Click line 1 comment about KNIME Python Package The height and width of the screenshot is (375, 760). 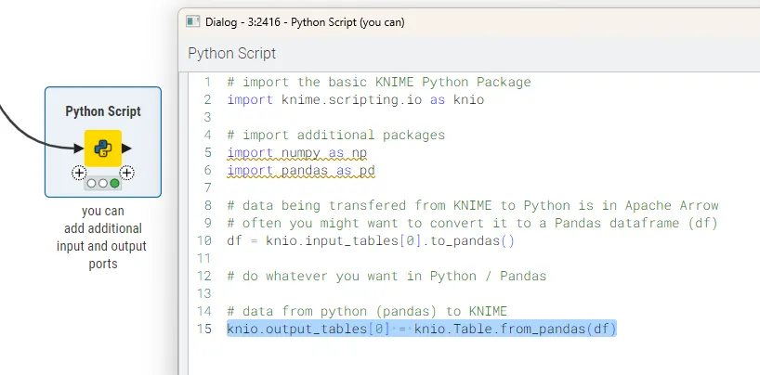tap(379, 82)
